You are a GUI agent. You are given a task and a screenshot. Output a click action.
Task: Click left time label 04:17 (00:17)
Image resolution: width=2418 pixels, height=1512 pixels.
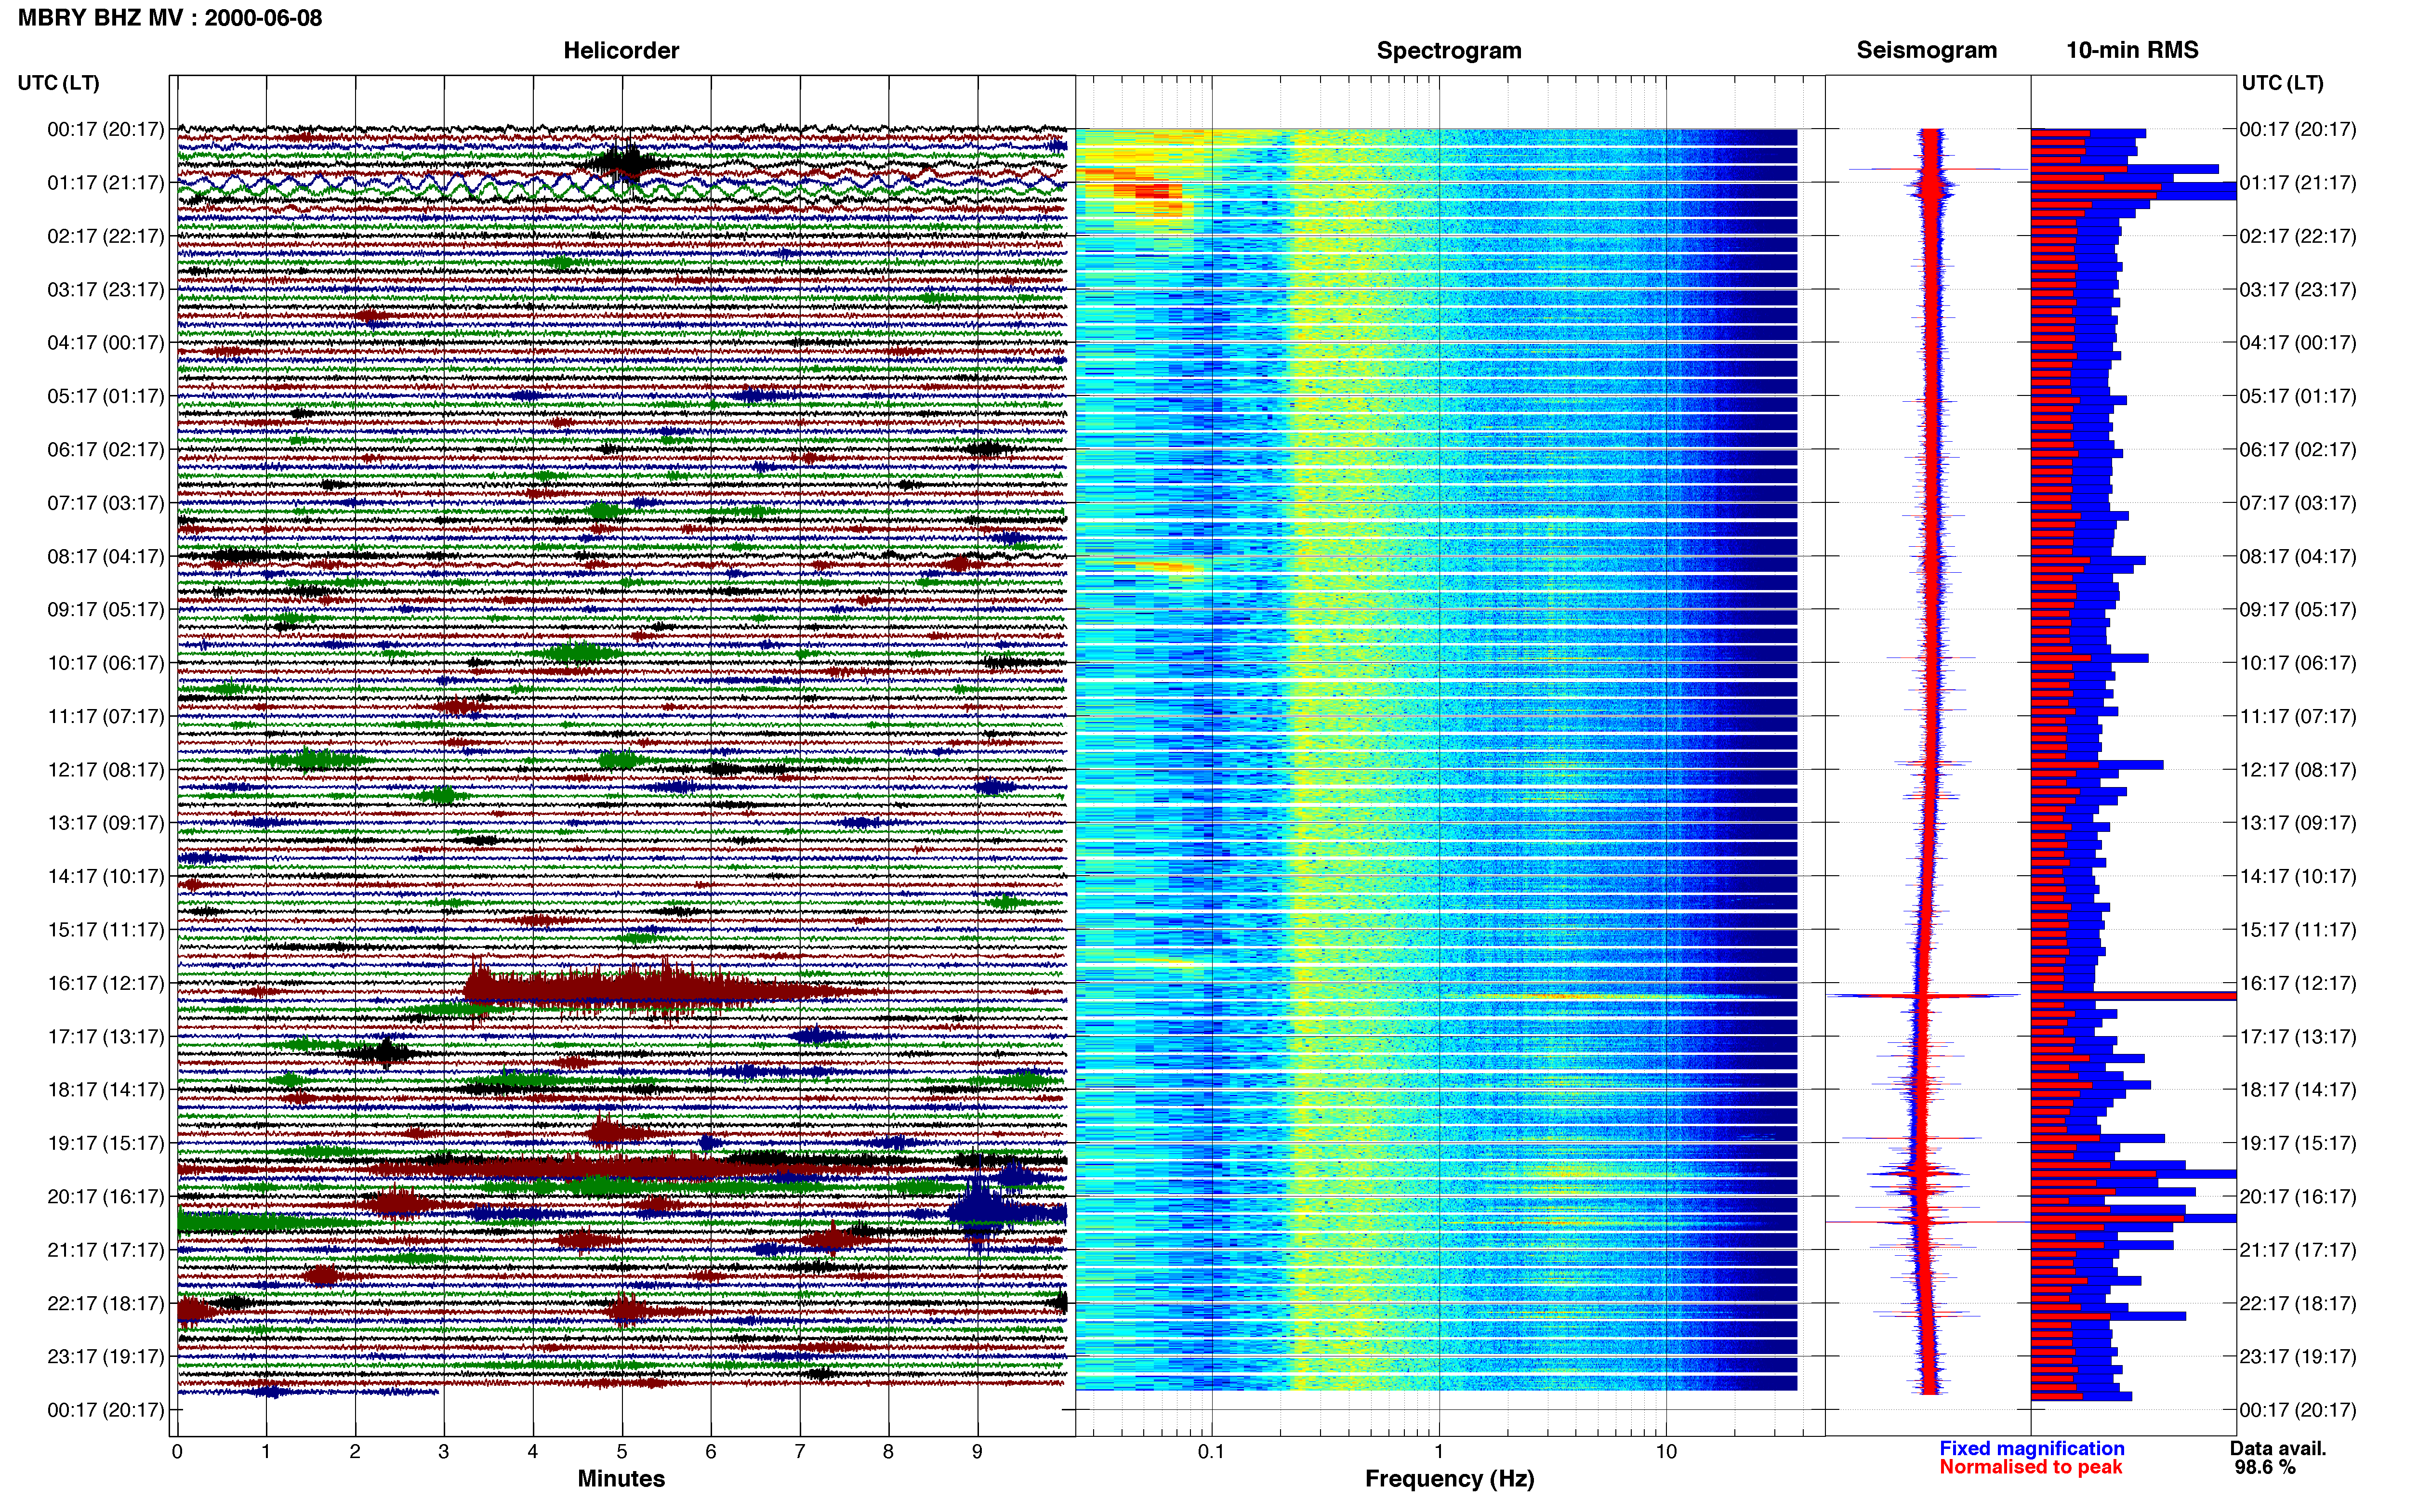click(x=106, y=343)
